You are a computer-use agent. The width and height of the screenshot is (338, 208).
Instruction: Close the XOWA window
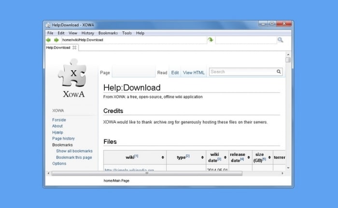[284, 24]
